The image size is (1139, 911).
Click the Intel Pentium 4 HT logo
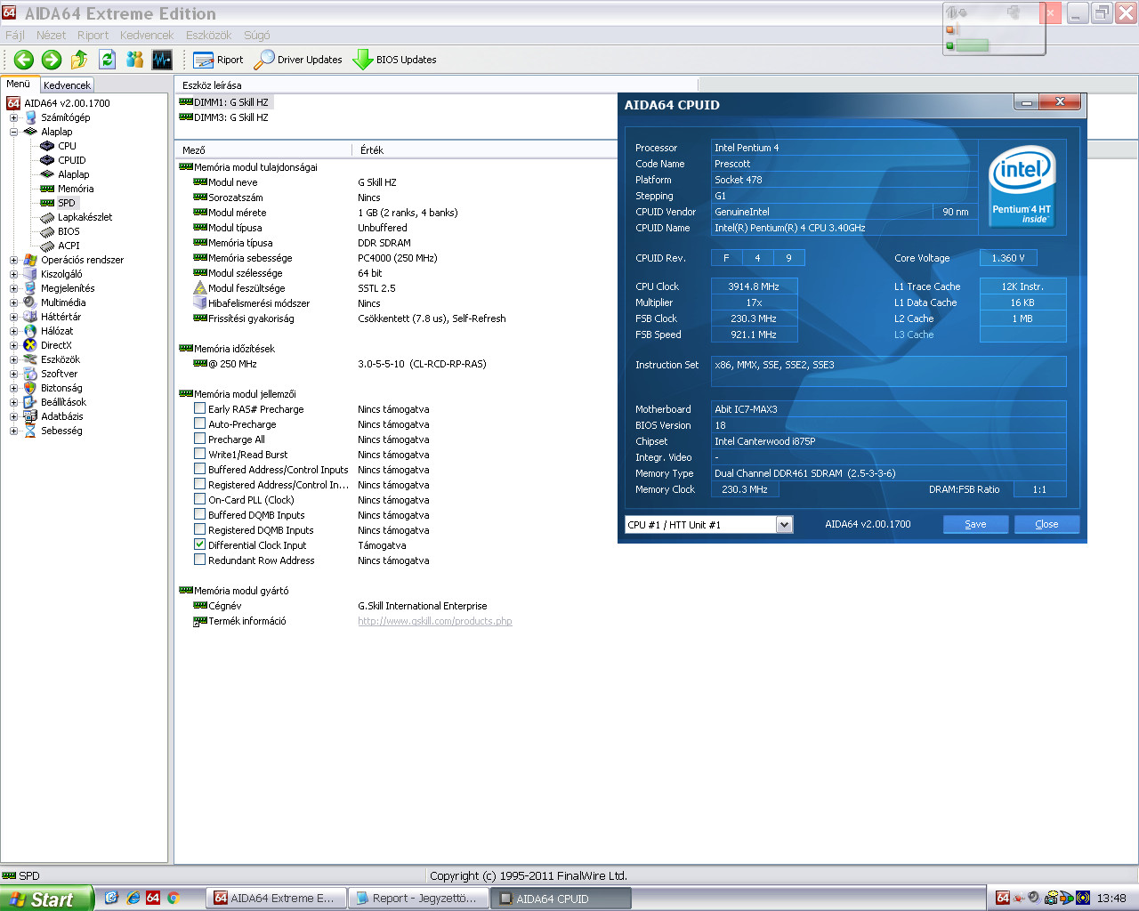coord(1022,186)
